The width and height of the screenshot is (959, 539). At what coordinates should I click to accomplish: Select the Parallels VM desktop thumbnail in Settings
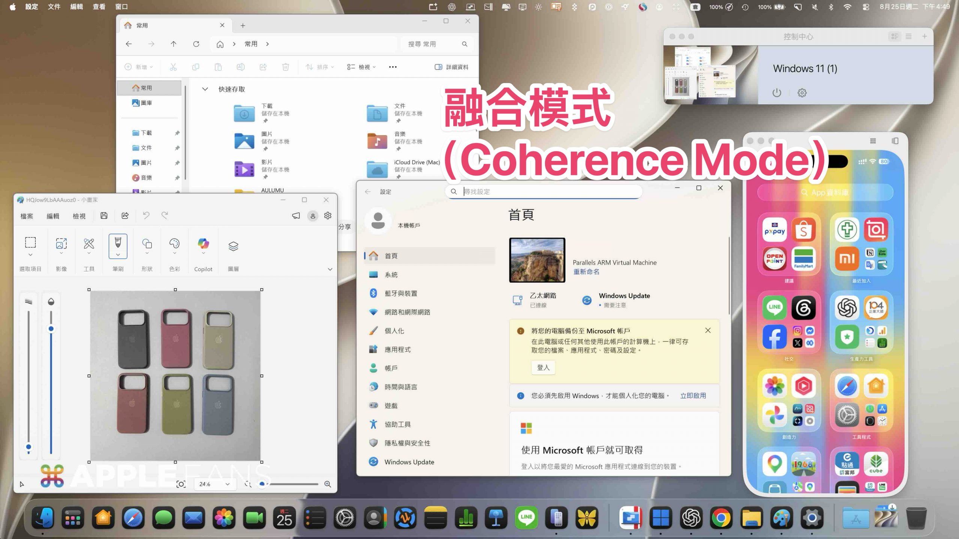tap(537, 260)
